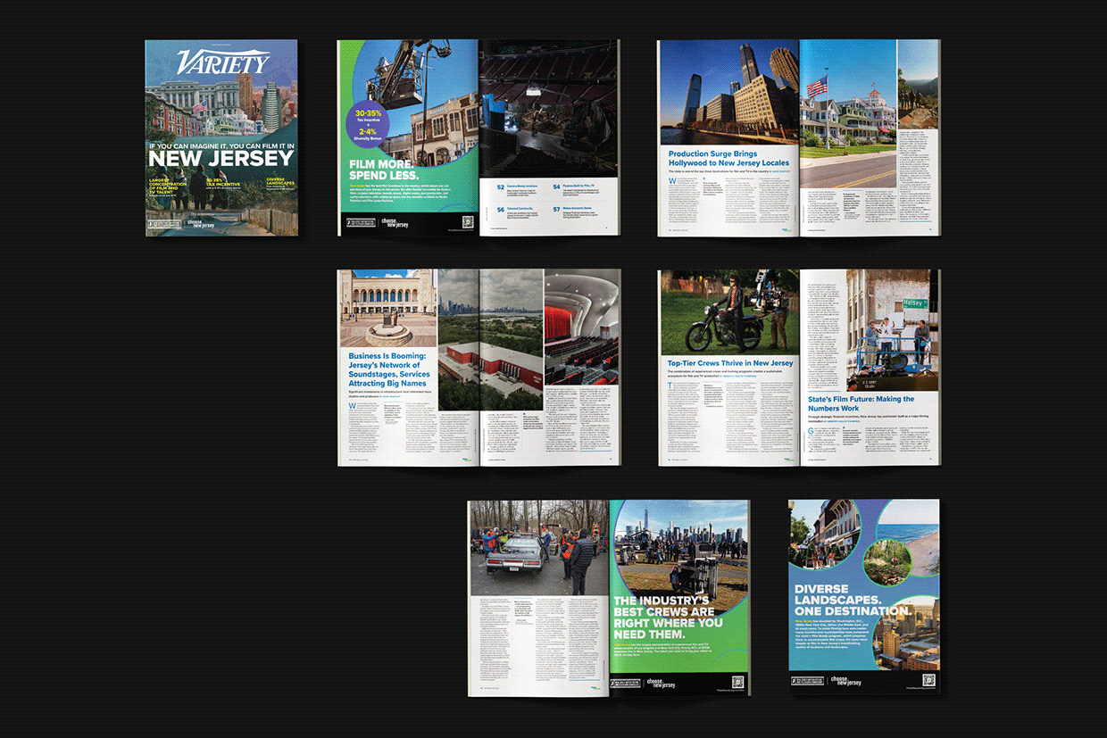Image resolution: width=1107 pixels, height=738 pixels.
Task: Click the skyscrapers photo in the Production Surge spread
Action: coord(728,90)
